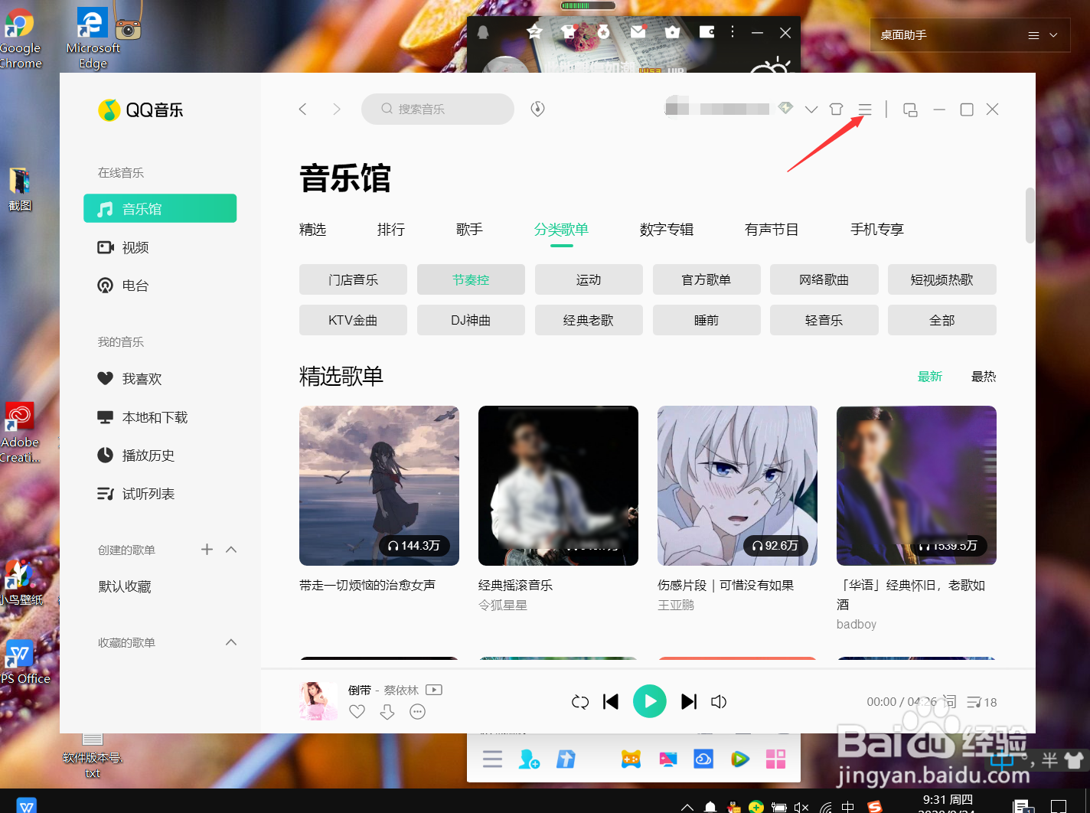Screen dimensions: 1090x813
Task: Collapse the 收藏的歌单 section
Action: coord(231,642)
